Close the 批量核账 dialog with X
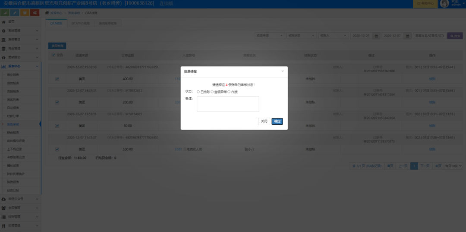 coord(282,71)
